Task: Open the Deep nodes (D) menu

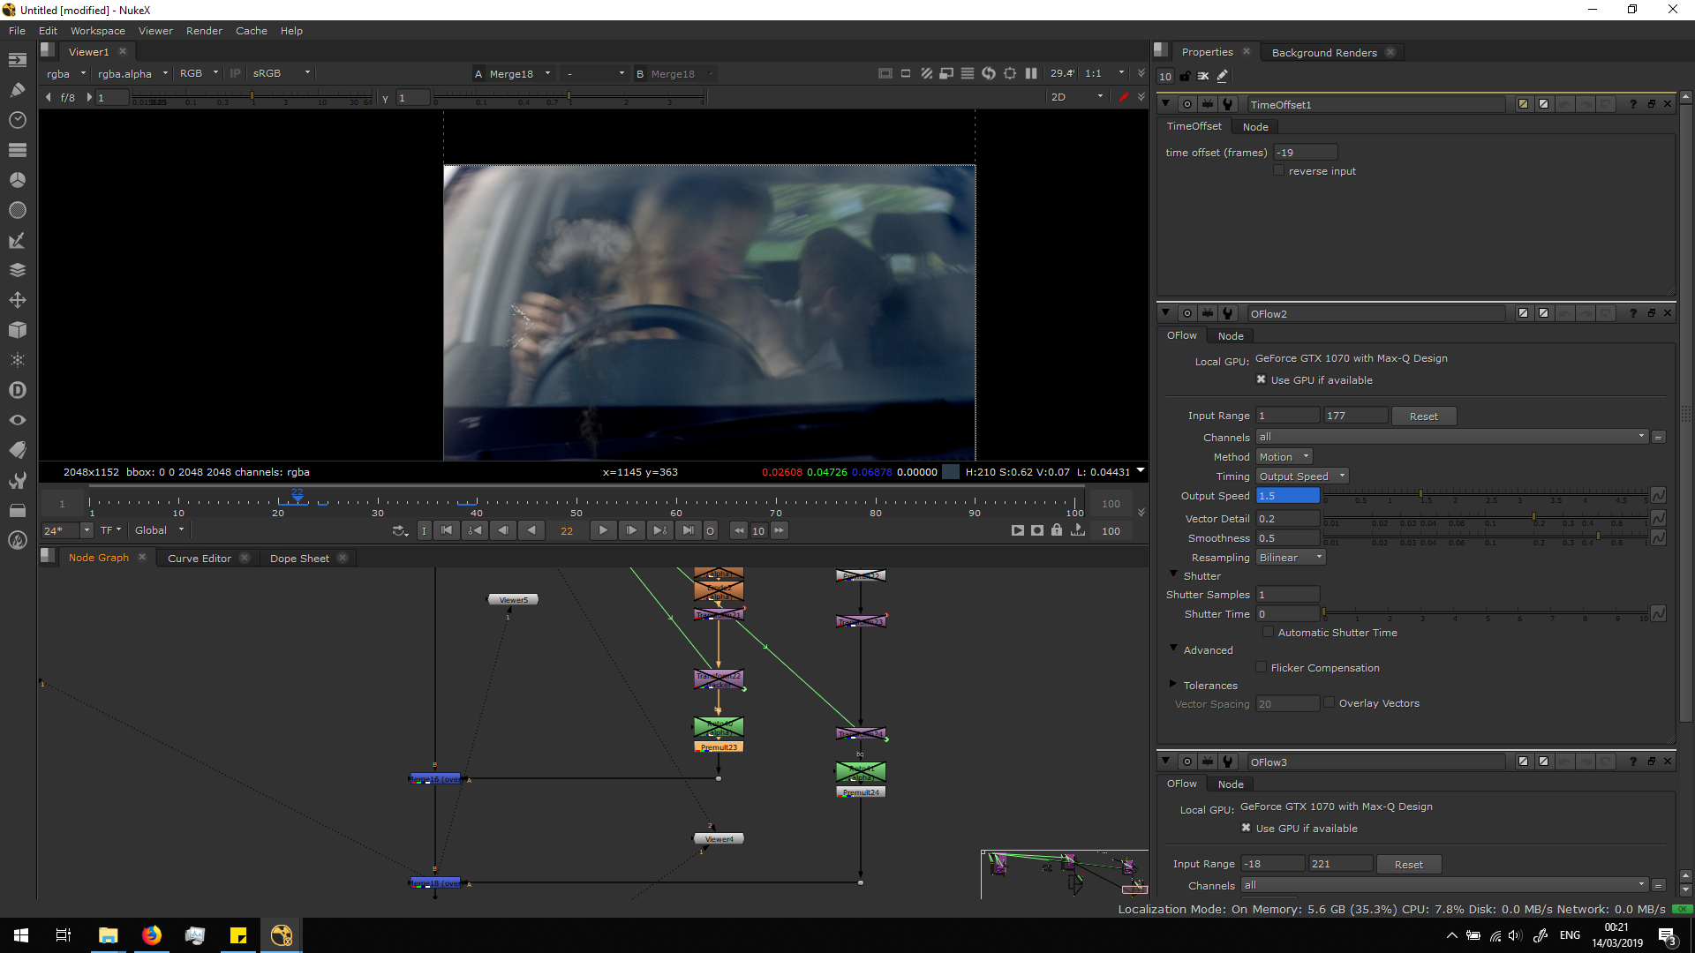Action: click(17, 390)
